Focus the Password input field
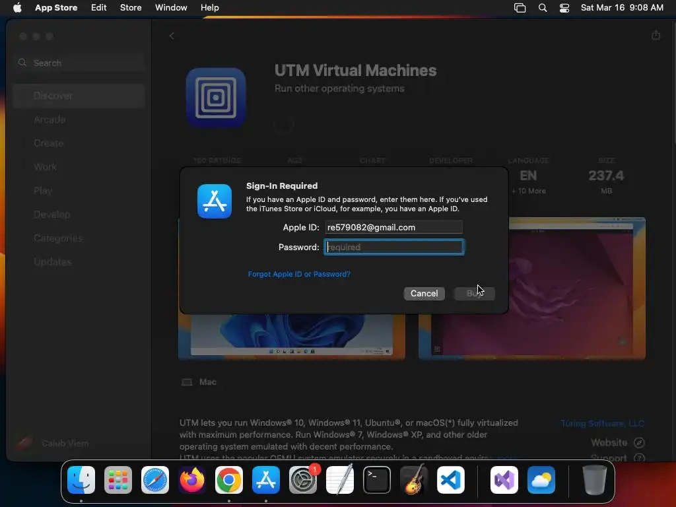 click(x=393, y=247)
